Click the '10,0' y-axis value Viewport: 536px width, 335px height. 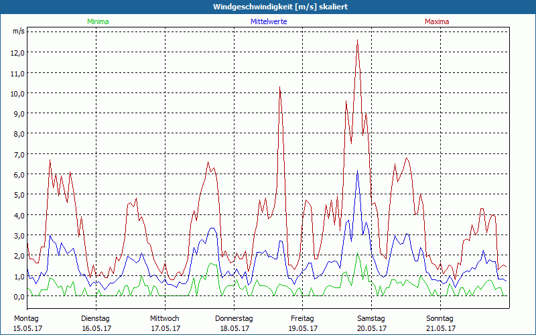[18, 93]
